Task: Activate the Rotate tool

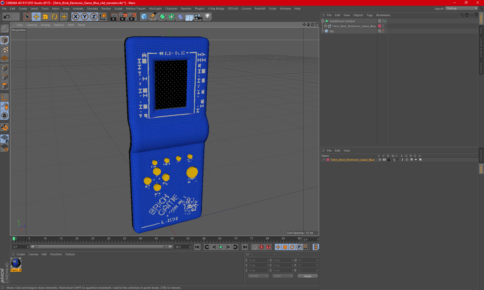Action: point(54,17)
